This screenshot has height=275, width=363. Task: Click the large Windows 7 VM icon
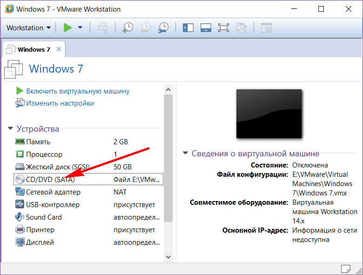pyautogui.click(x=13, y=69)
